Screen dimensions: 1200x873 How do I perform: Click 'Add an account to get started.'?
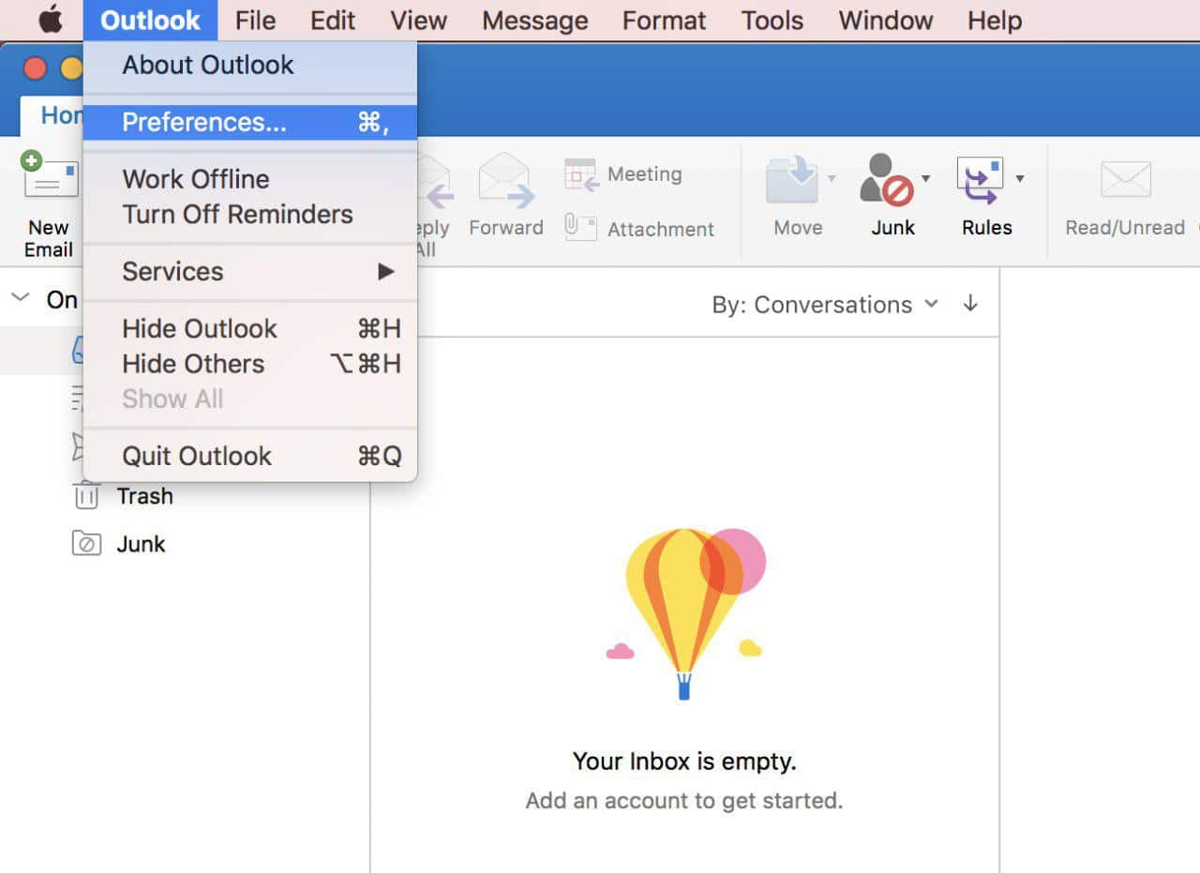pos(684,801)
